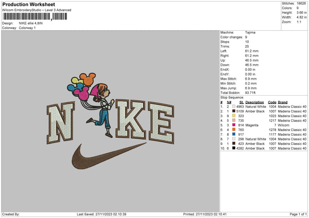The width and height of the screenshot is (309, 218).
Task: Click the orange swatch in stop 6
Action: click(x=234, y=130)
